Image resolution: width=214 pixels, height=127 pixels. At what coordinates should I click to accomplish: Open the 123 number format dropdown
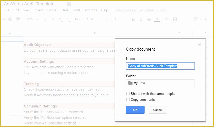(x=77, y=19)
